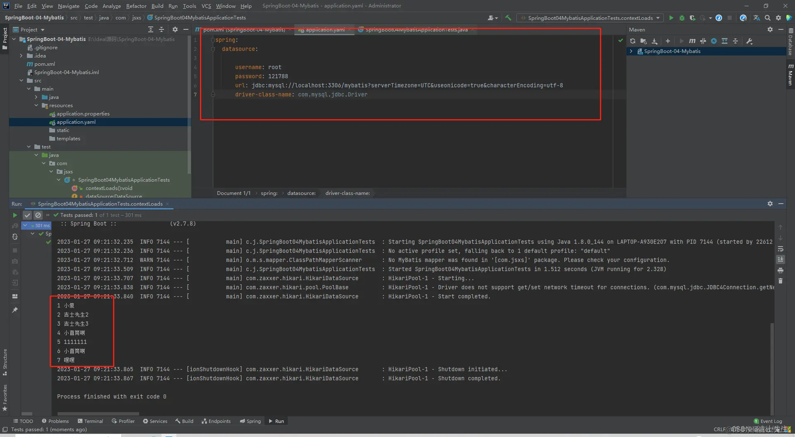Toggle Maven offline mode
The height and width of the screenshot is (437, 795).
tap(703, 41)
